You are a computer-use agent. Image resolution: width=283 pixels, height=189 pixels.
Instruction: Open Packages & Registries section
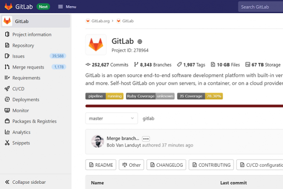point(35,121)
